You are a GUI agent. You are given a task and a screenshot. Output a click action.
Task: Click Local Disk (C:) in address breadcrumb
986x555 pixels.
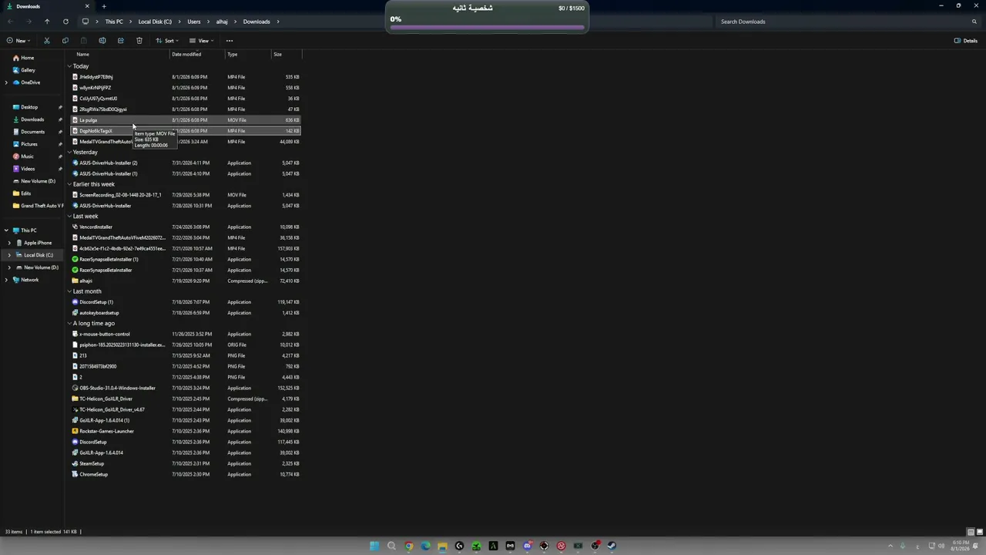coord(155,22)
